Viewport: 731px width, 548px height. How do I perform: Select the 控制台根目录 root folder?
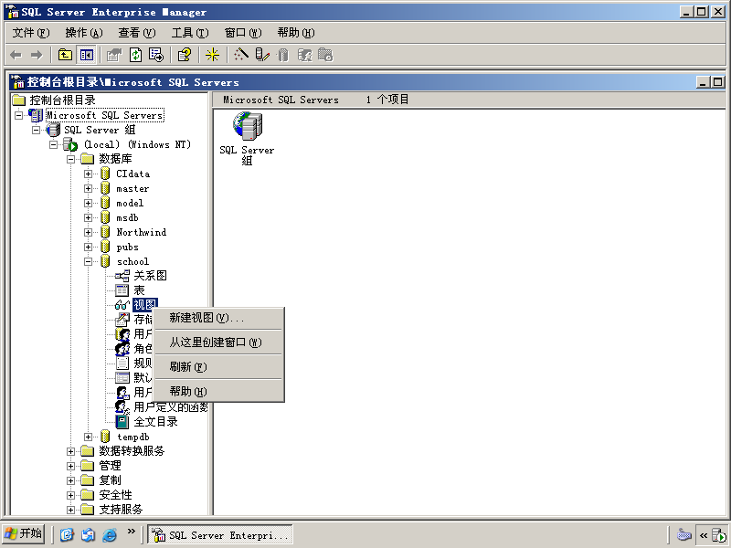[54, 100]
